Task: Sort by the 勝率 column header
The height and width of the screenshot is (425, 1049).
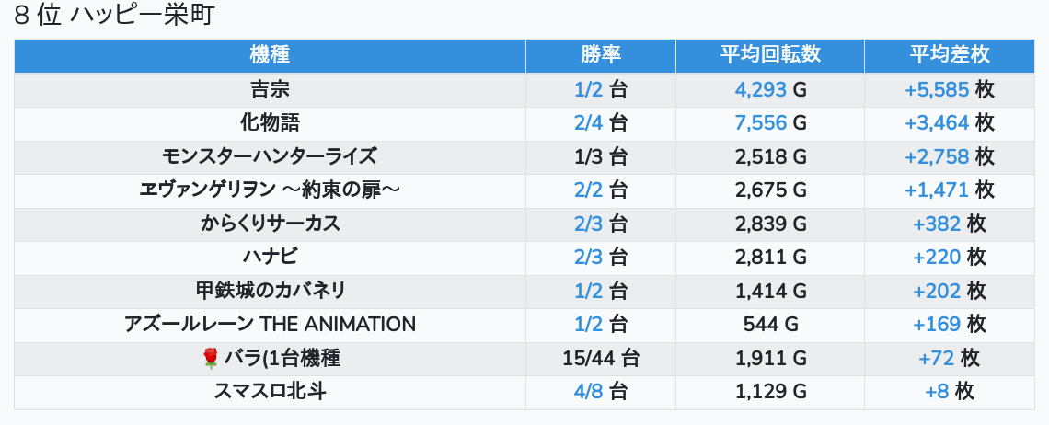Action: pos(601,54)
